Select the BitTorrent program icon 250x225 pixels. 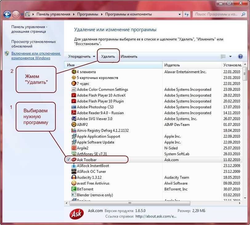coord(74,189)
